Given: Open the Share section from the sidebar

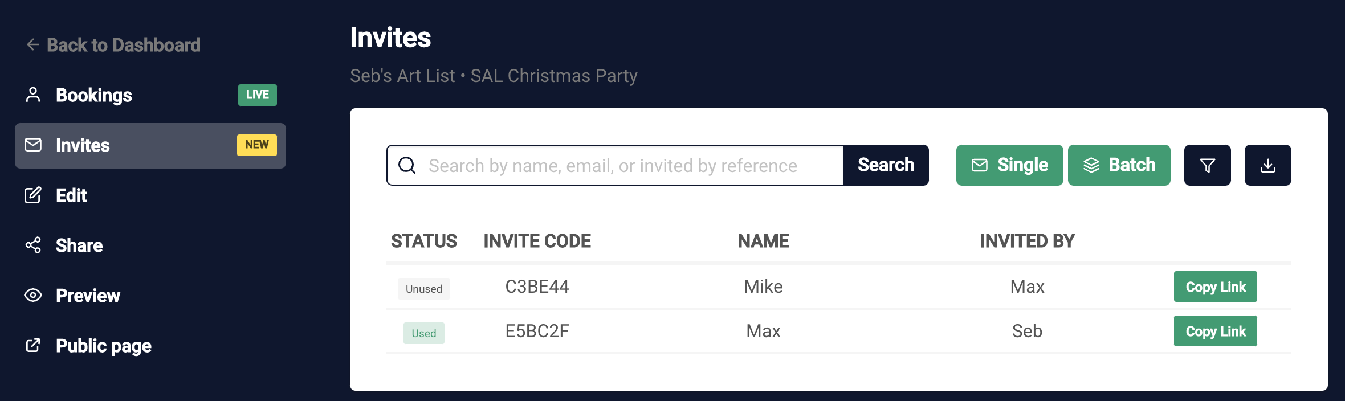Looking at the screenshot, I should coord(79,245).
